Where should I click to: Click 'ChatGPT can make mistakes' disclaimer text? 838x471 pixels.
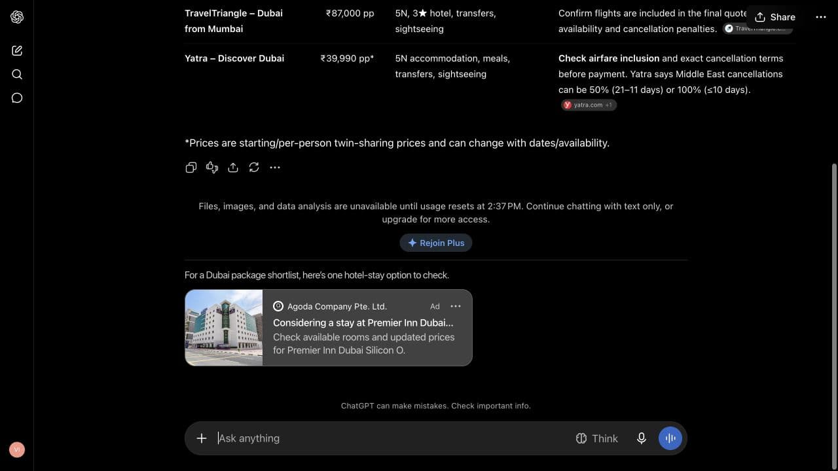point(436,406)
